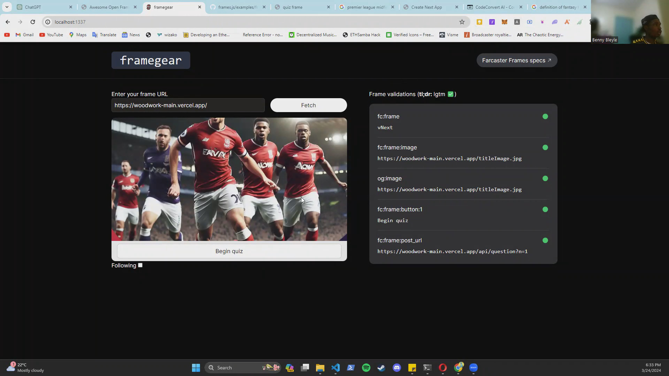This screenshot has height=376, width=669.
Task: Open Farcaster Frames specs link
Action: [517, 60]
